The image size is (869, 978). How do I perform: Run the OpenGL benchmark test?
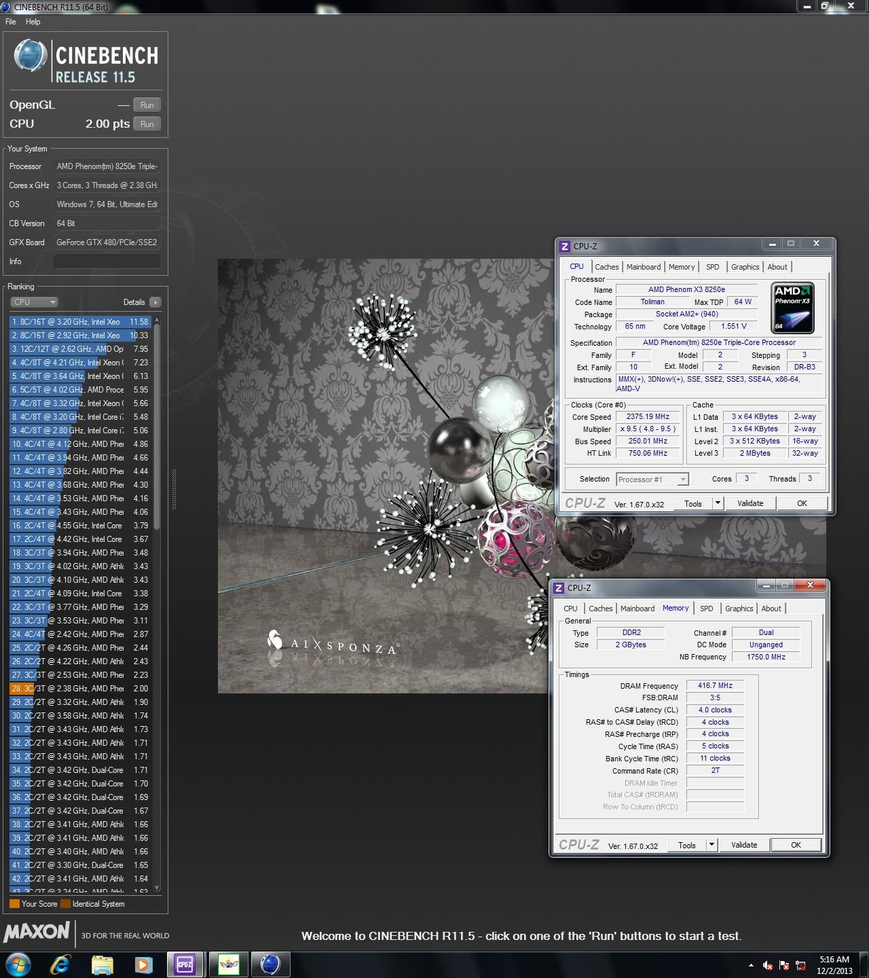[147, 105]
